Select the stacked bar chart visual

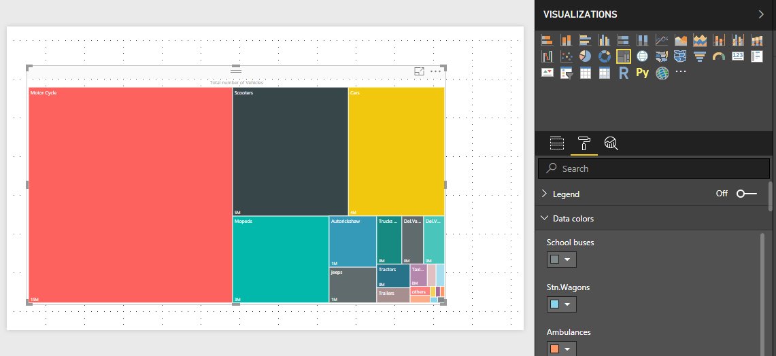547,40
